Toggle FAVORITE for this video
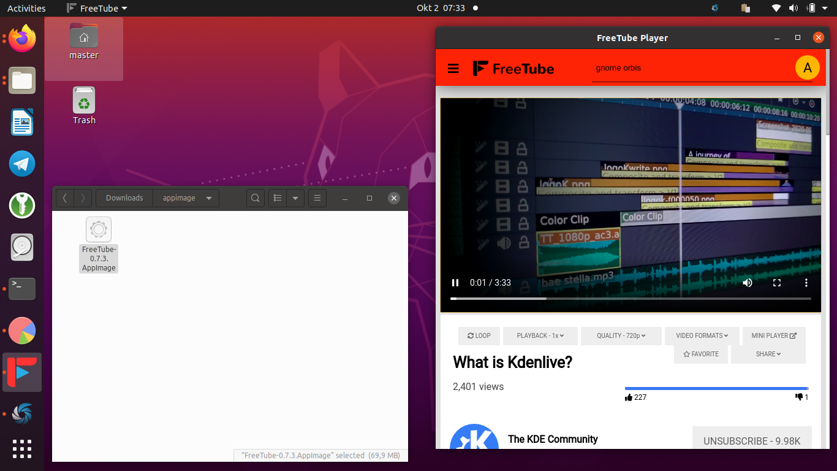 [x=701, y=354]
